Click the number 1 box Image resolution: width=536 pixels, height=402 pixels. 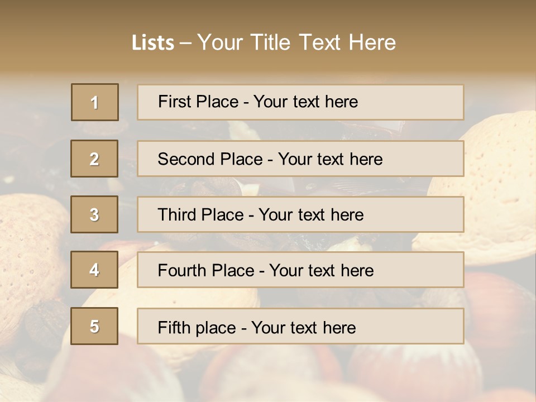94,102
